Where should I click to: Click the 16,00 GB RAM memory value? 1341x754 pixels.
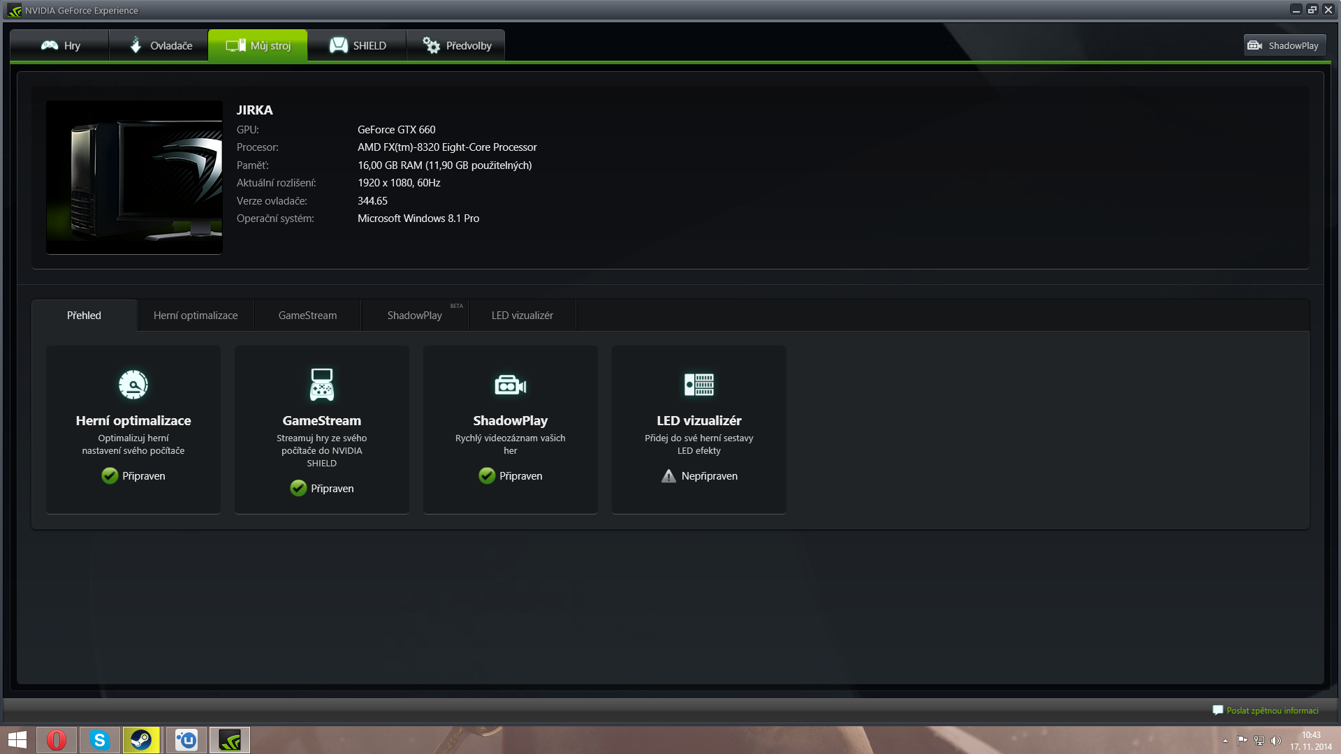pos(445,165)
